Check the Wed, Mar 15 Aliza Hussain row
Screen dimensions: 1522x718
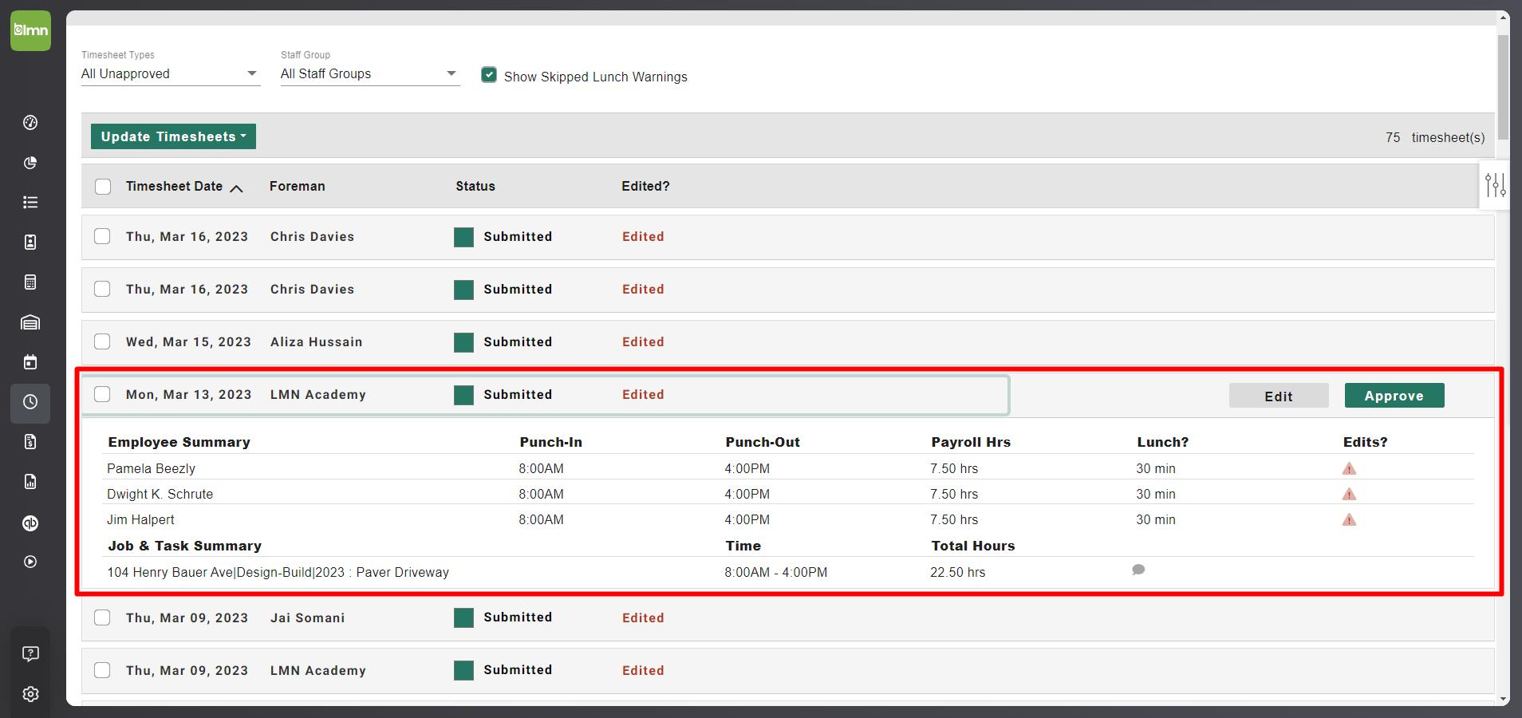point(102,341)
